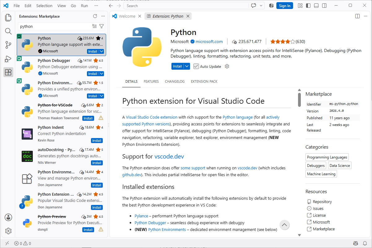This screenshot has width=372, height=248.
Task: Open Python extension settings gear beside Auto Update
Action: (227, 66)
